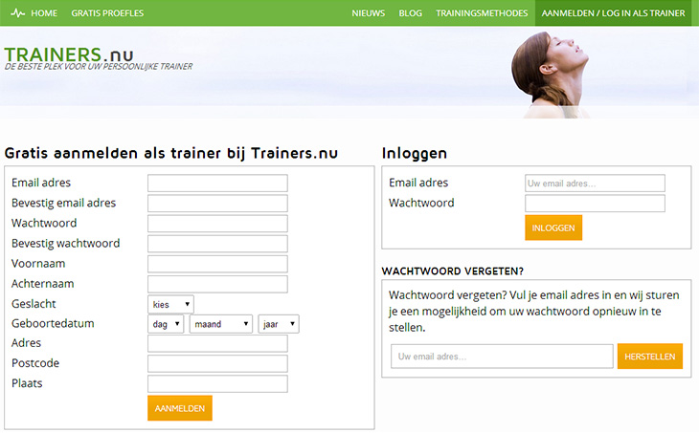This screenshot has width=699, height=433.
Task: Go to the HOME menu item
Action: point(44,13)
